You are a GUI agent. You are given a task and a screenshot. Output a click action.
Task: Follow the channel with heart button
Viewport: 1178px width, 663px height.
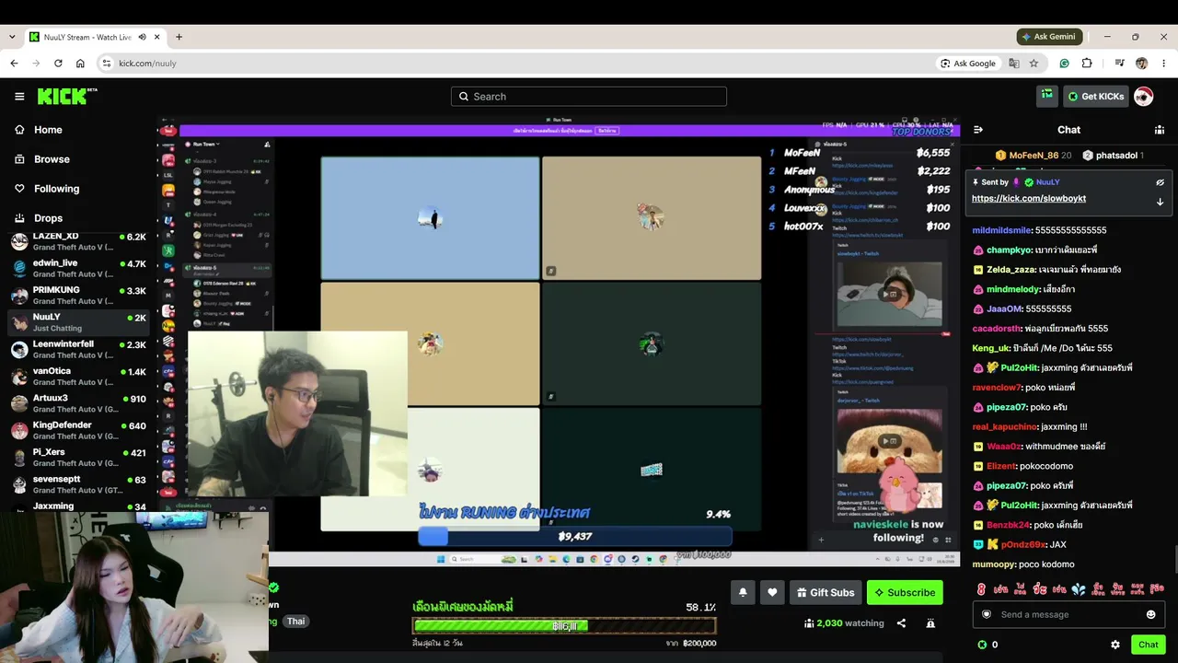pos(772,592)
